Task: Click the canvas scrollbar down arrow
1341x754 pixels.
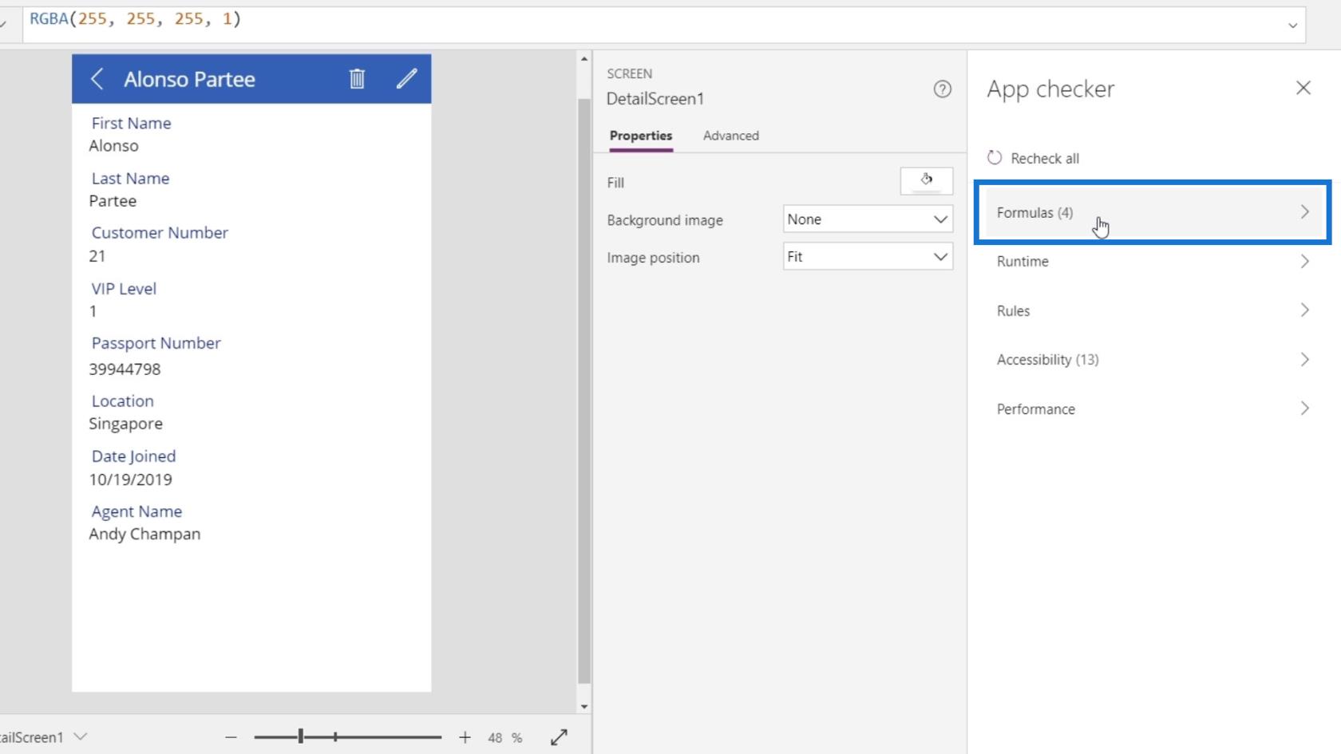Action: tap(584, 707)
